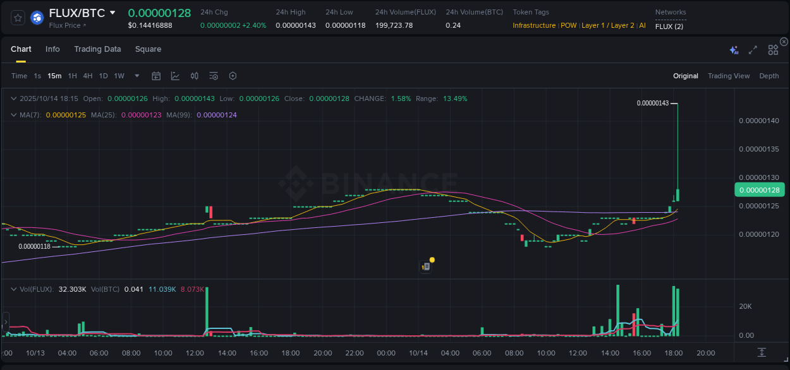Collapse the MA indicators row chevron
The width and height of the screenshot is (790, 370).
click(14, 115)
